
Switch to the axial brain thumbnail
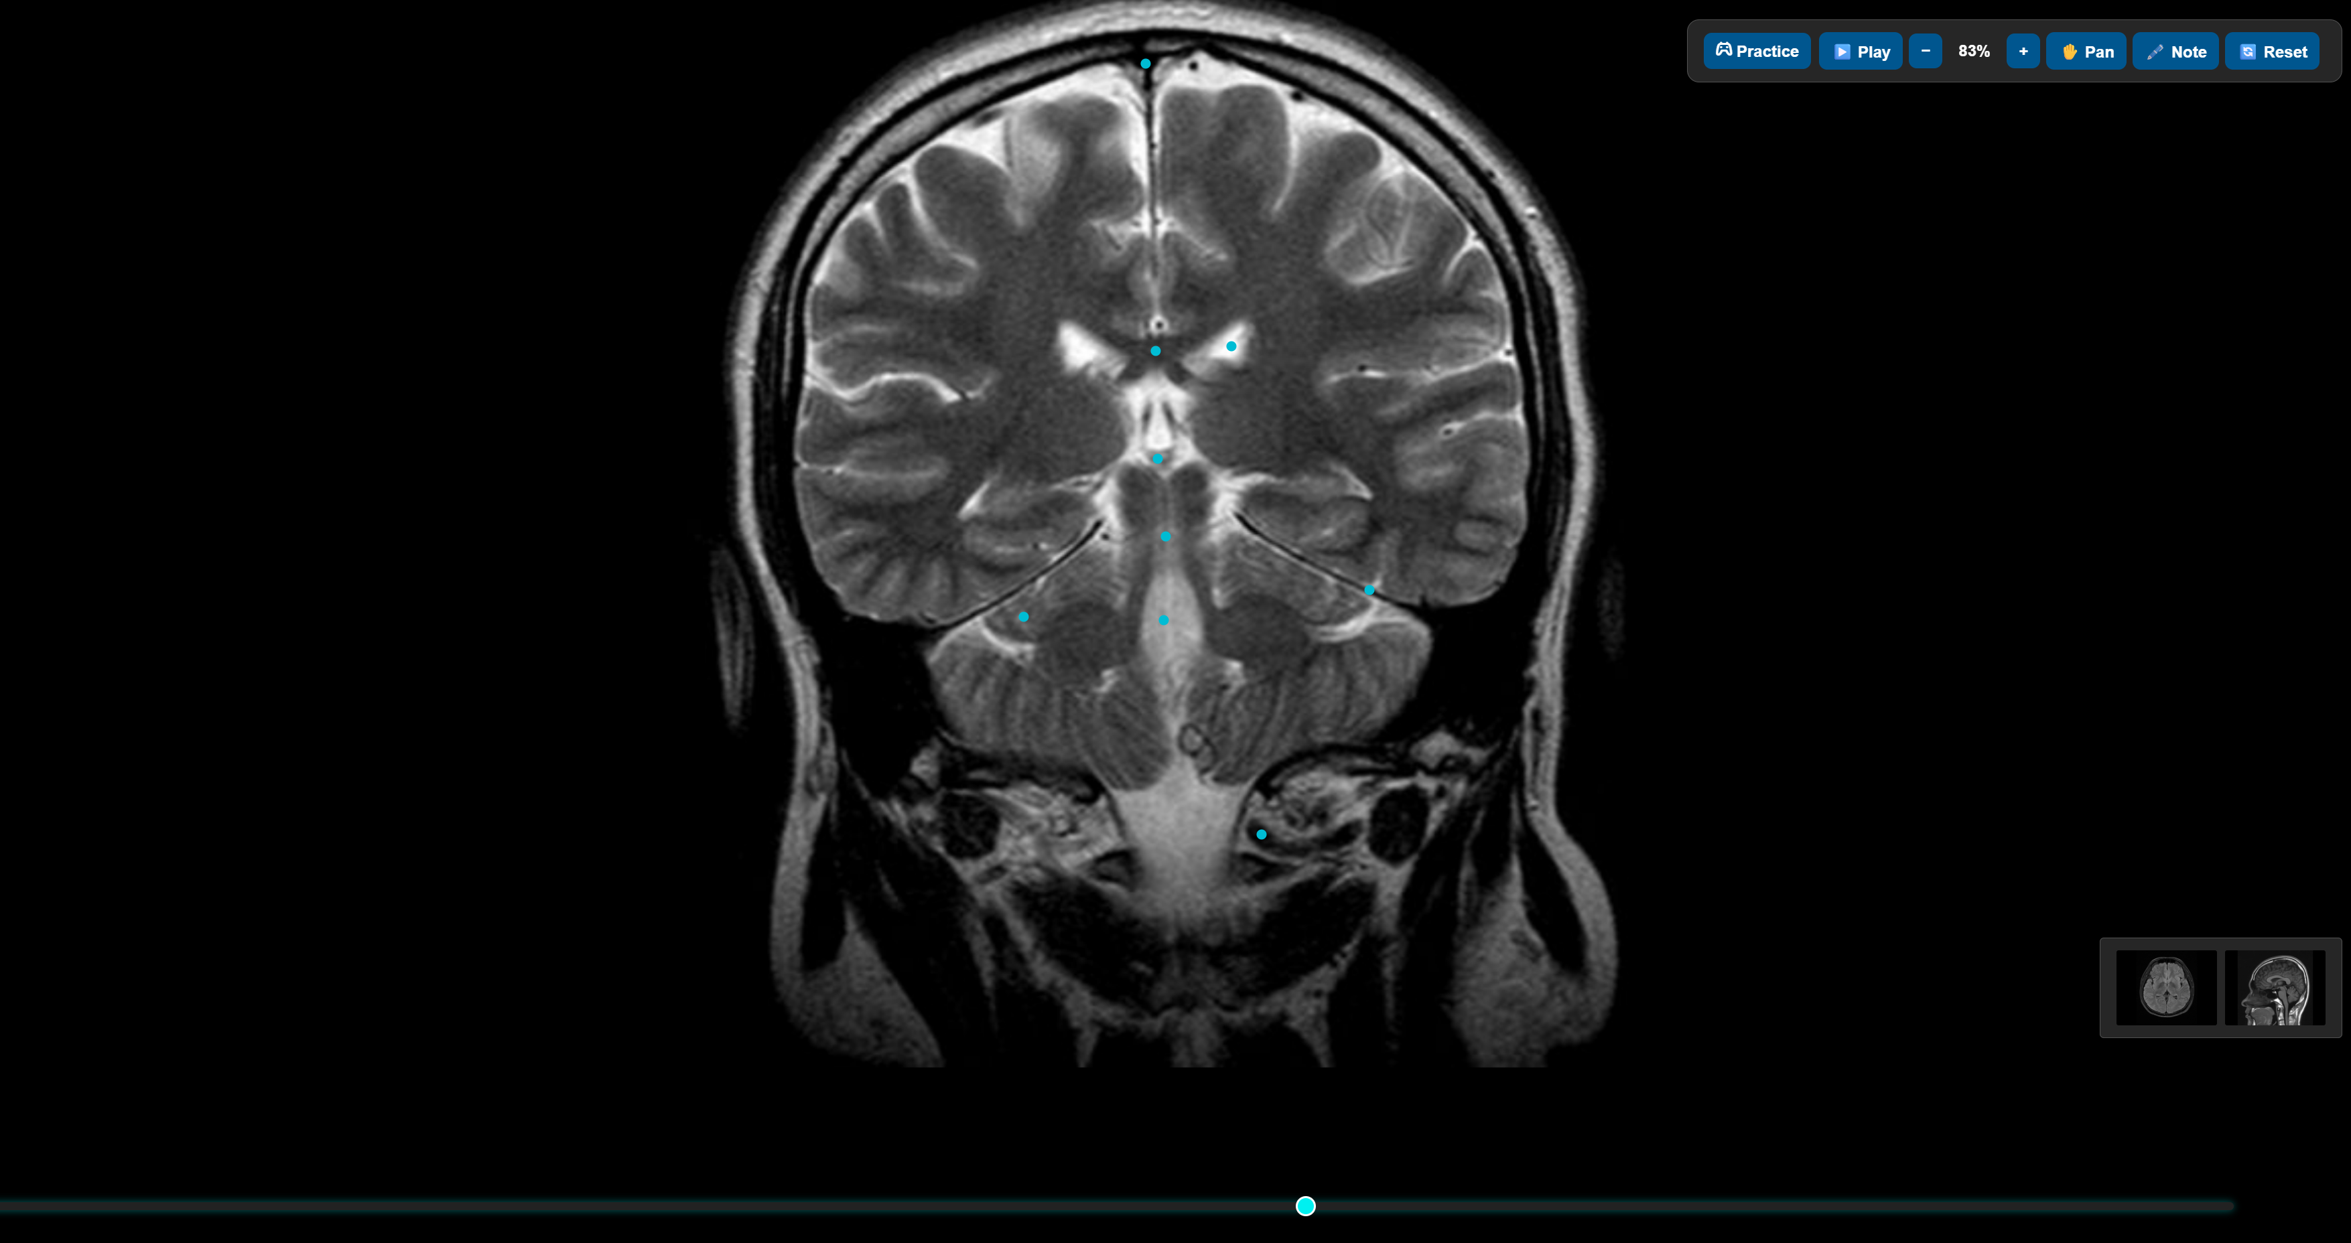click(x=2165, y=988)
